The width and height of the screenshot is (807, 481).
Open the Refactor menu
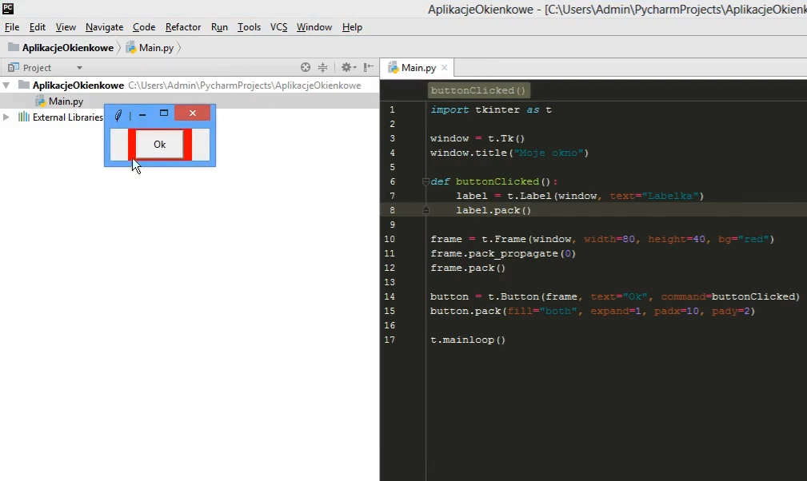[183, 27]
